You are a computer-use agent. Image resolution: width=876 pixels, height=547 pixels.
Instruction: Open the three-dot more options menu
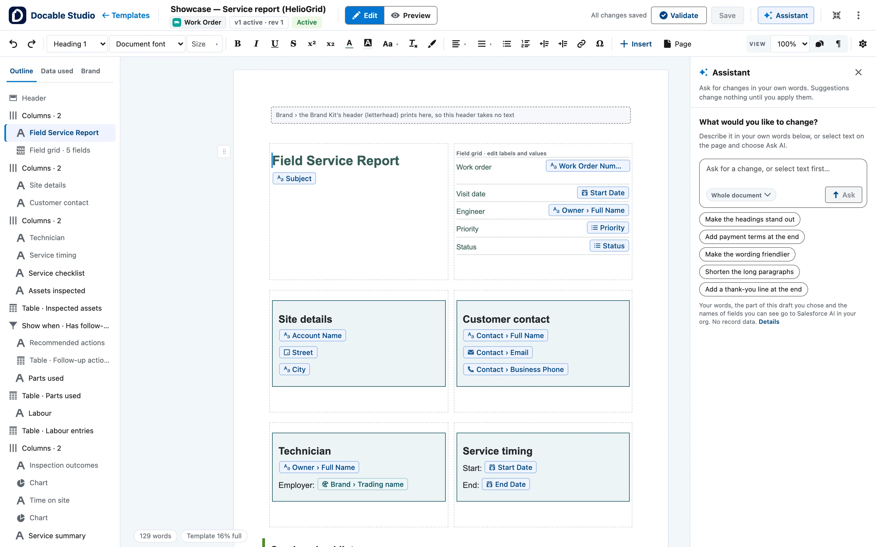click(858, 15)
